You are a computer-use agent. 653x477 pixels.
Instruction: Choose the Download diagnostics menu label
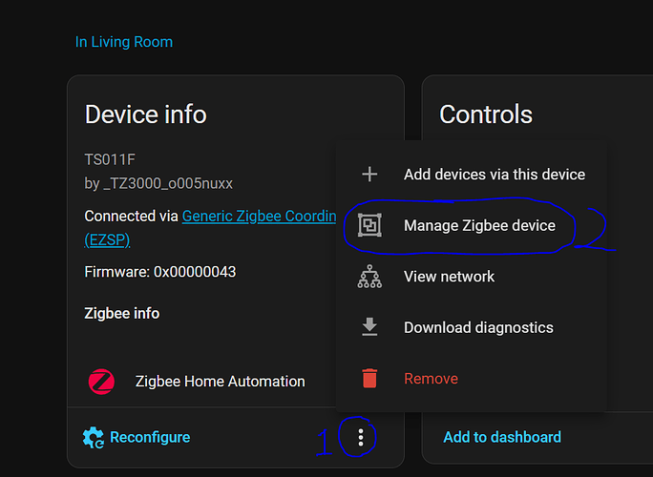point(478,327)
